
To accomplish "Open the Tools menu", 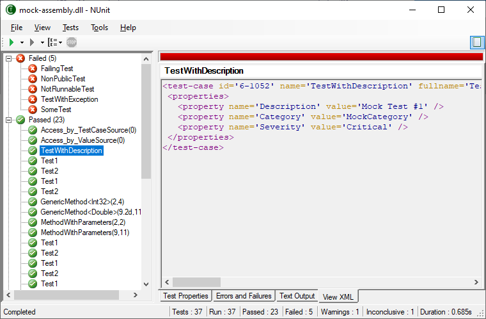I will tap(99, 28).
